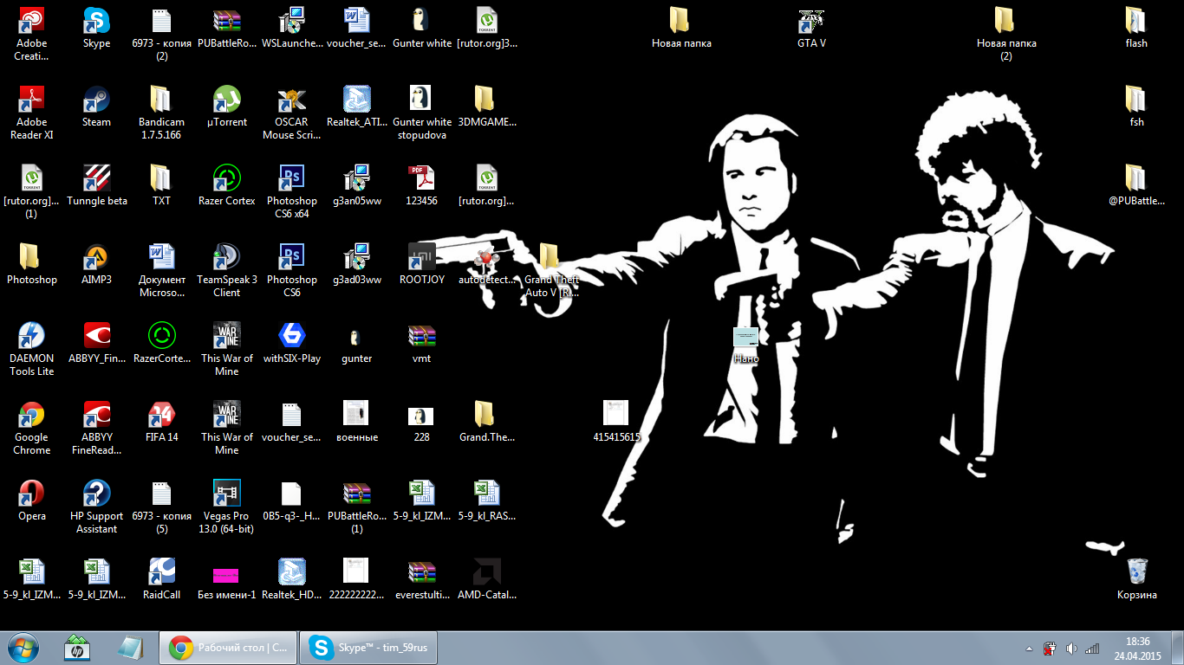
Task: Click the ROOTJOY desktop icon
Action: click(x=422, y=265)
